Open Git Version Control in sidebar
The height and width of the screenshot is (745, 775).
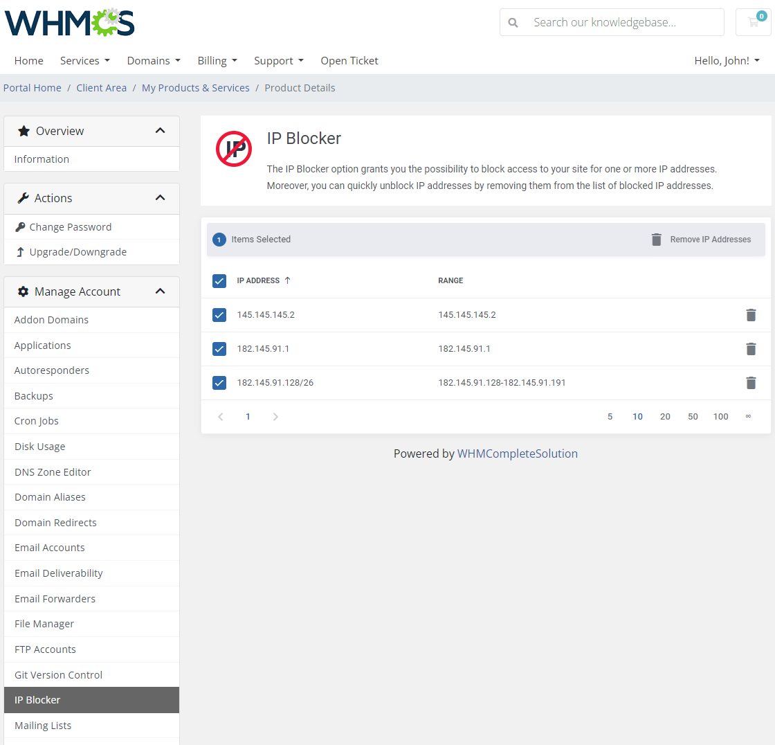[x=91, y=675]
